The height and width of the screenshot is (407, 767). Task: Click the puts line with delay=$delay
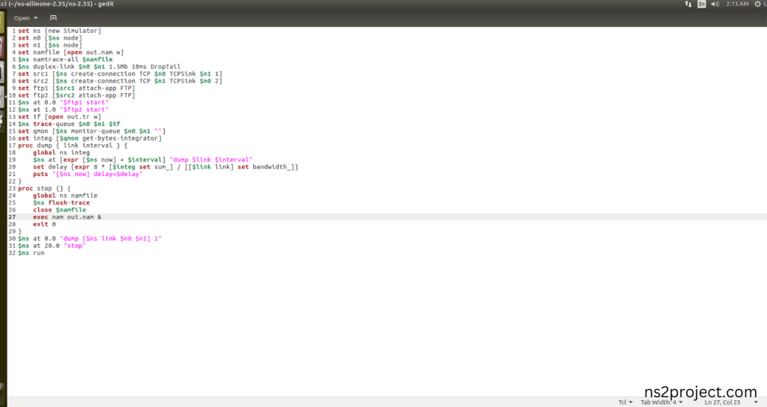88,175
